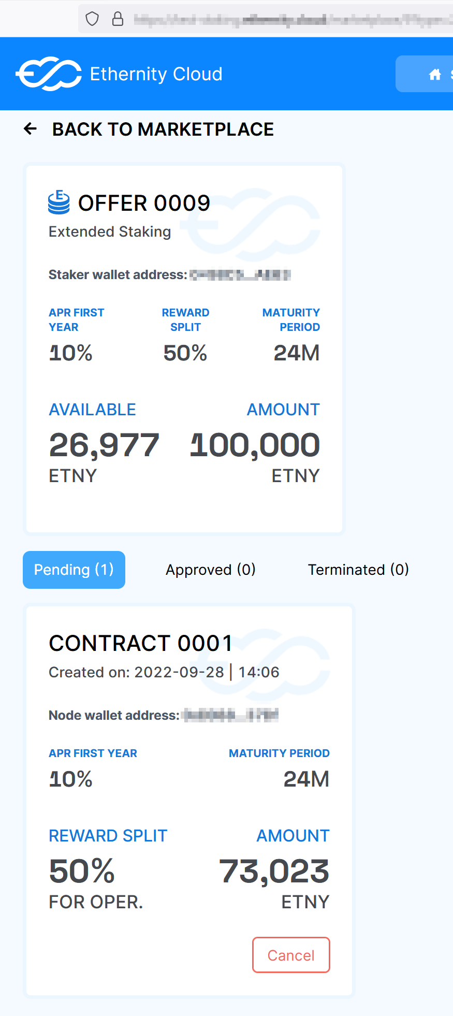
Task: Click the coin stack icon beside OFFER 0009
Action: pos(59,202)
